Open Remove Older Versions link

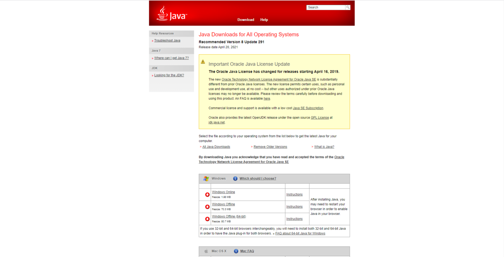point(270,147)
